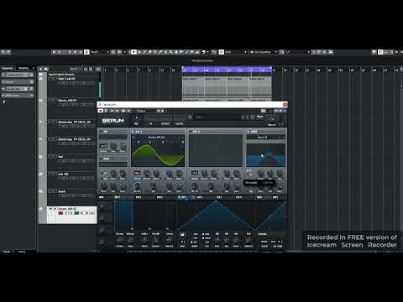Select the NOTE modulation tab
Viewport: 403px width, 302px height.
[x=275, y=197]
